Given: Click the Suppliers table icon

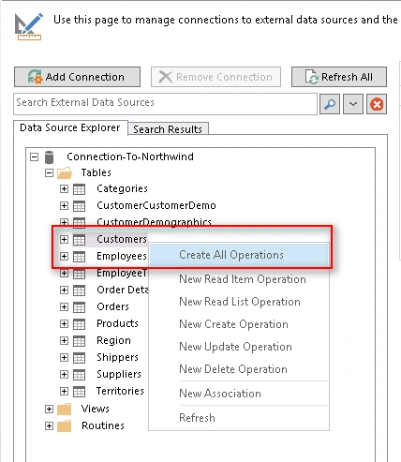Looking at the screenshot, I should tap(79, 375).
